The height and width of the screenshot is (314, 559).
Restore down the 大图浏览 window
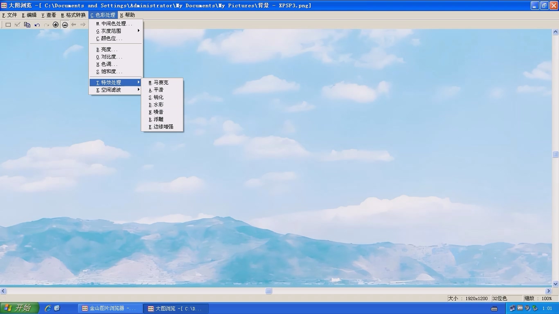pyautogui.click(x=544, y=5)
